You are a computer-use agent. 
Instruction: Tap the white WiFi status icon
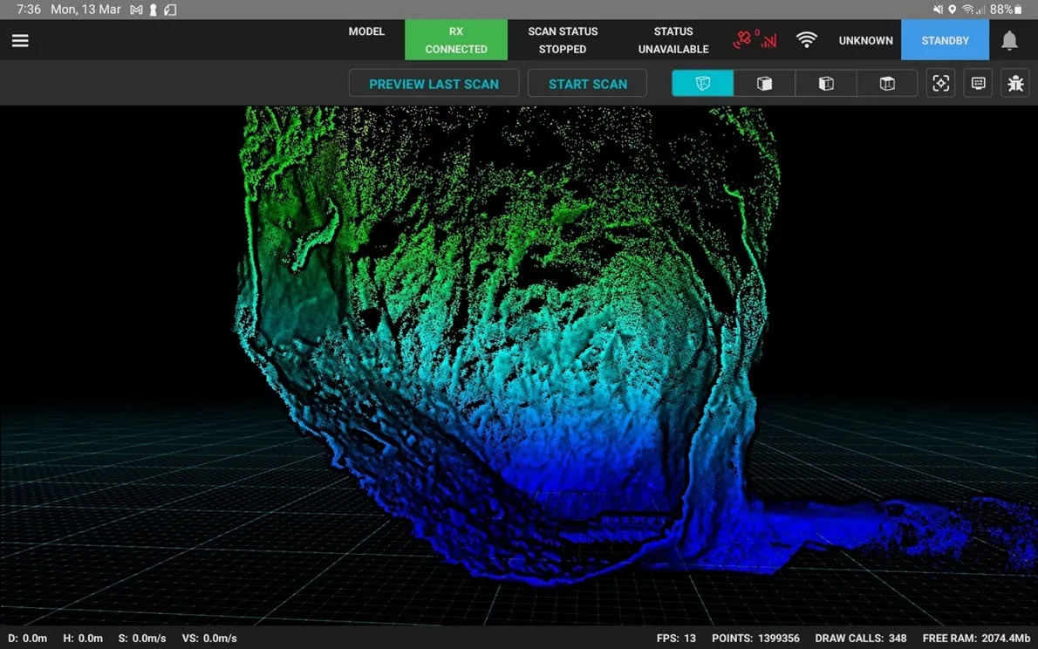click(x=807, y=40)
